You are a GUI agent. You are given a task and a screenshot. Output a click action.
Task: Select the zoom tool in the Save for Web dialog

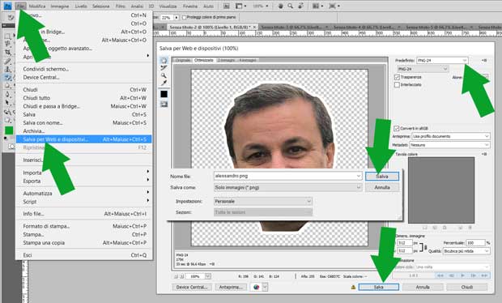pos(164,75)
